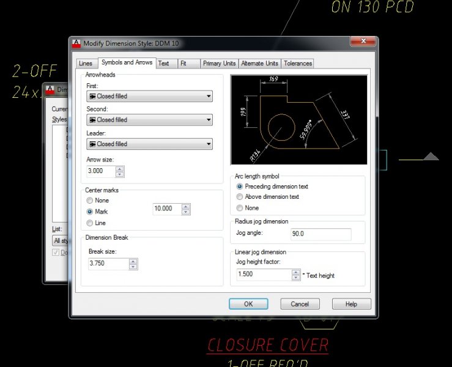
Task: Decrease the center mark size
Action: tap(186, 212)
